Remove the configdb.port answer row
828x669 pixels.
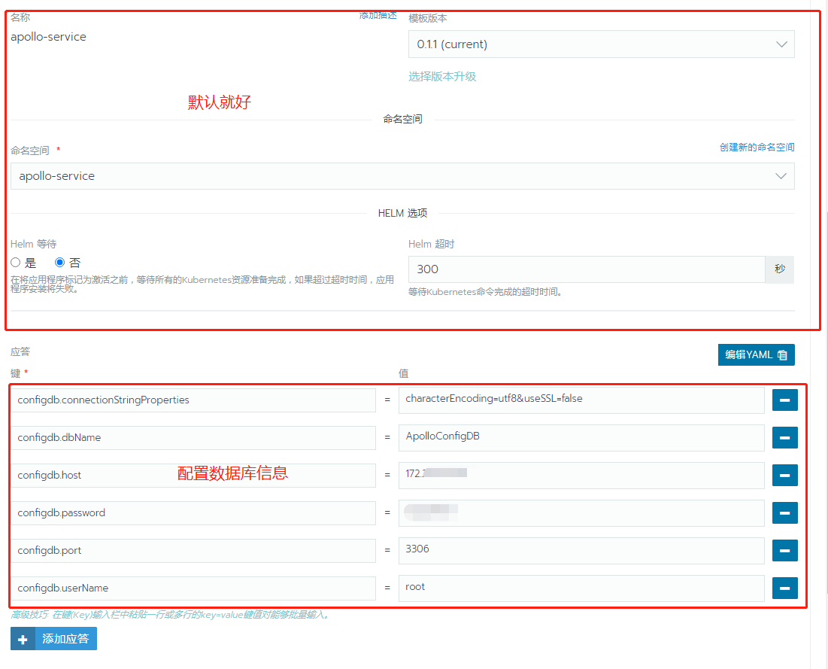[x=784, y=550]
